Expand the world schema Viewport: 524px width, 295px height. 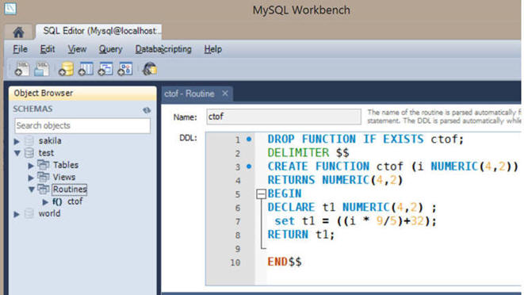[17, 214]
